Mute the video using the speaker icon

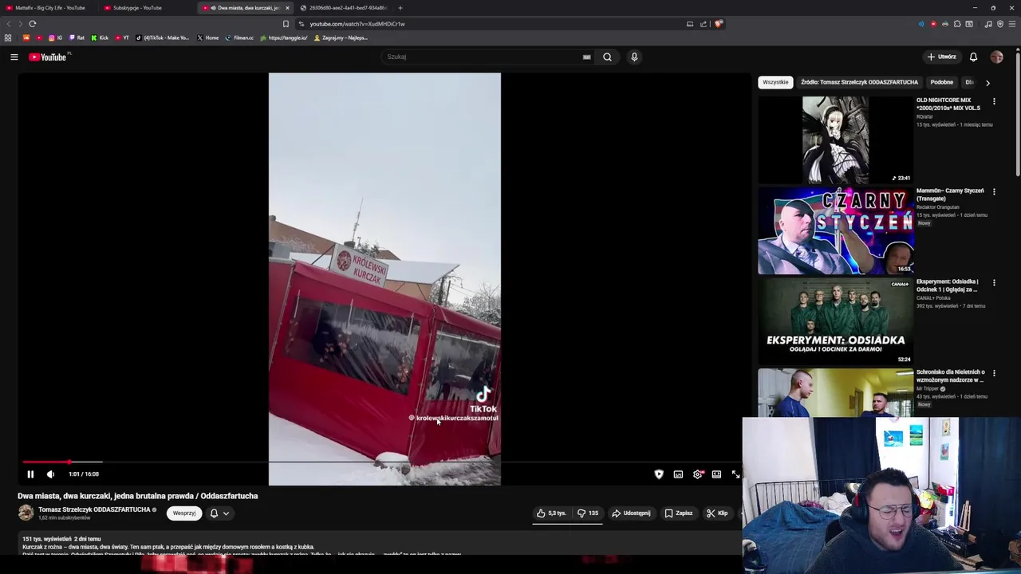click(50, 474)
